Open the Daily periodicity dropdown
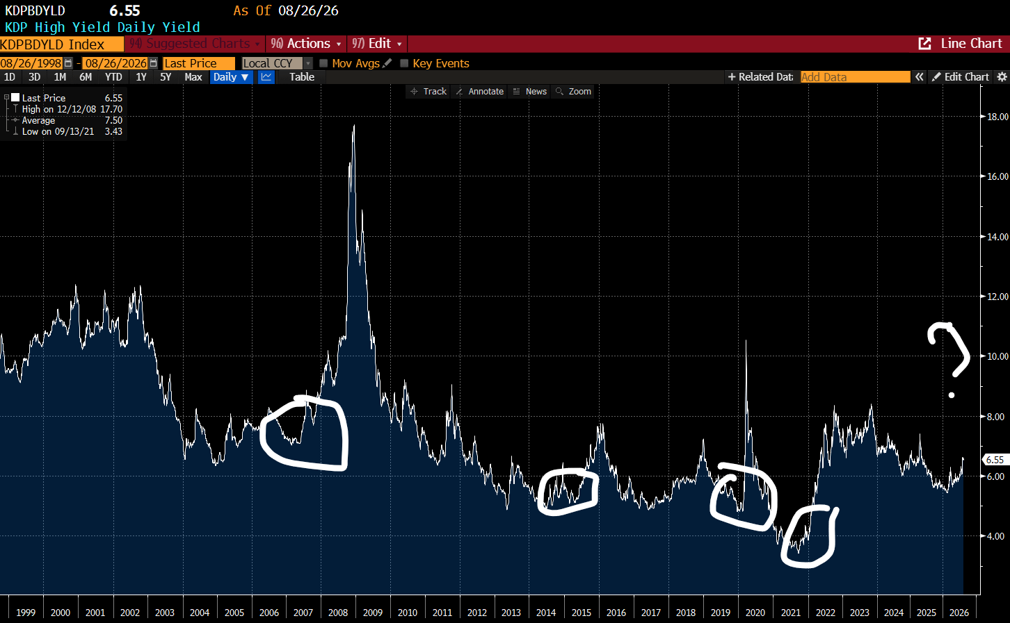 231,77
